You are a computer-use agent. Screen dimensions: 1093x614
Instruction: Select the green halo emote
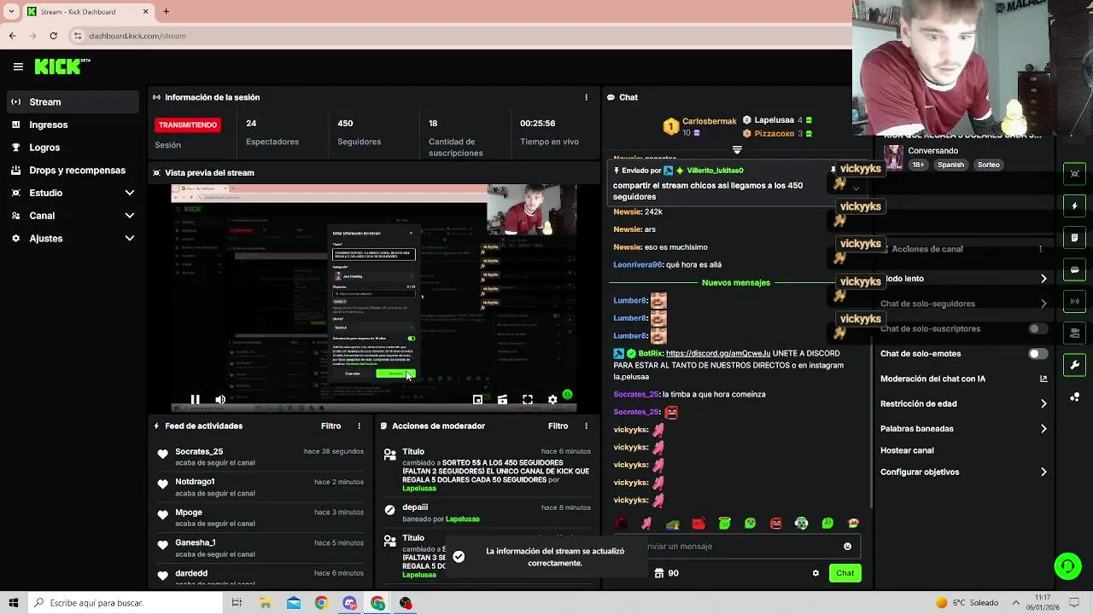coord(725,524)
